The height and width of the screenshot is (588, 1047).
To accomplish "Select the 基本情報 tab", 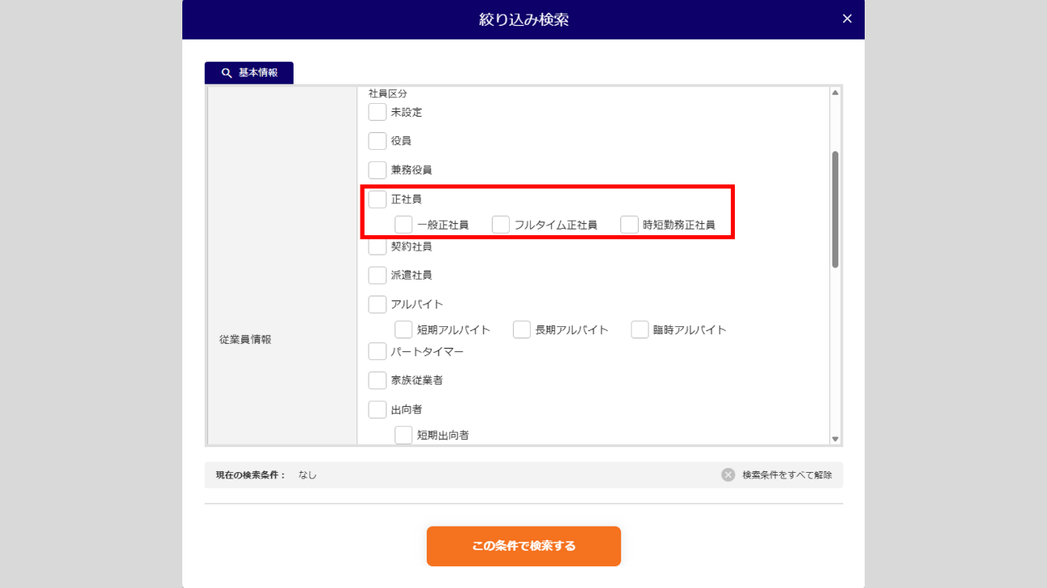I will (249, 73).
